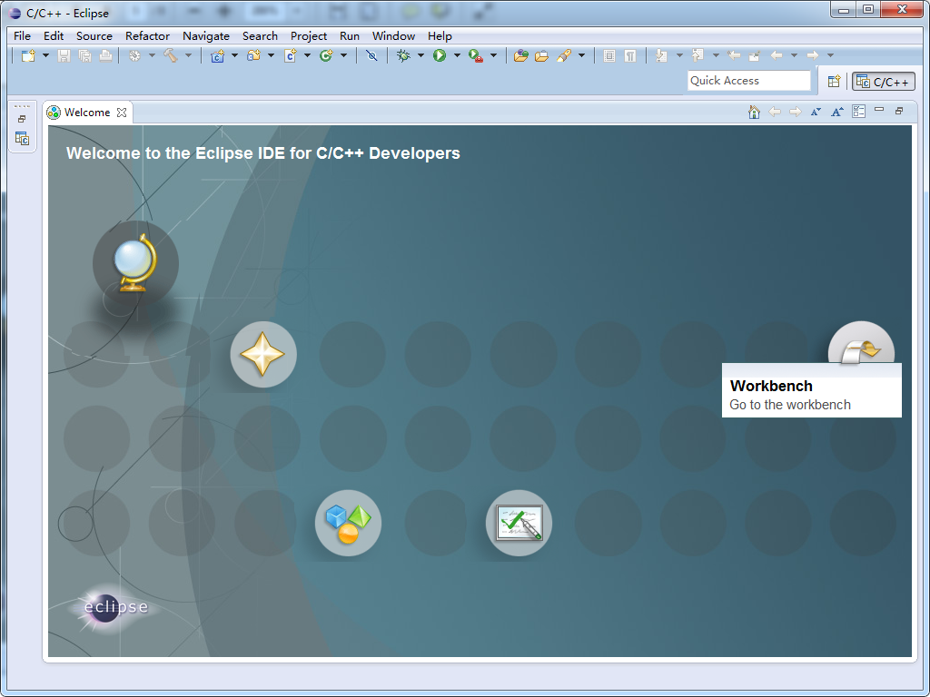Open the What's New star icon
Screen dimensions: 930x697
[262, 355]
